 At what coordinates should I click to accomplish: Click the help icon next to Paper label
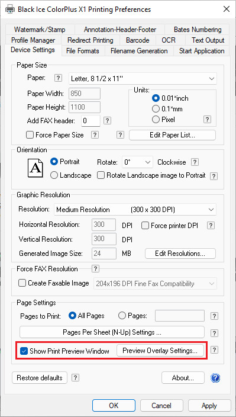click(x=58, y=78)
